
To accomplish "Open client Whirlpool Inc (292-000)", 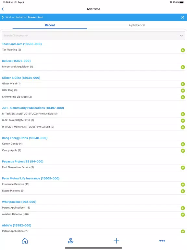I will pyautogui.click(x=19, y=202).
